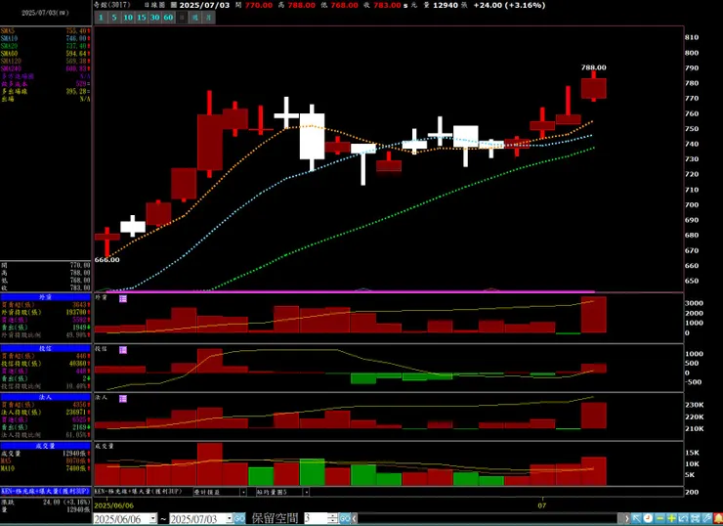Select the 1-minute chart interval
Viewport: 723px width, 526px height.
click(x=101, y=18)
